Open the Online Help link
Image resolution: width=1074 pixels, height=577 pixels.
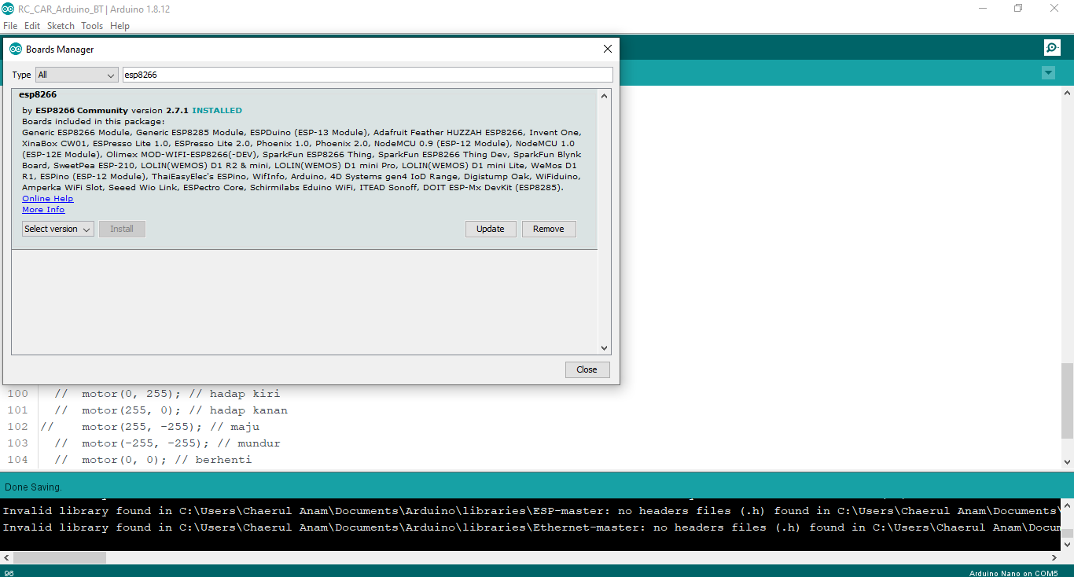tap(47, 199)
